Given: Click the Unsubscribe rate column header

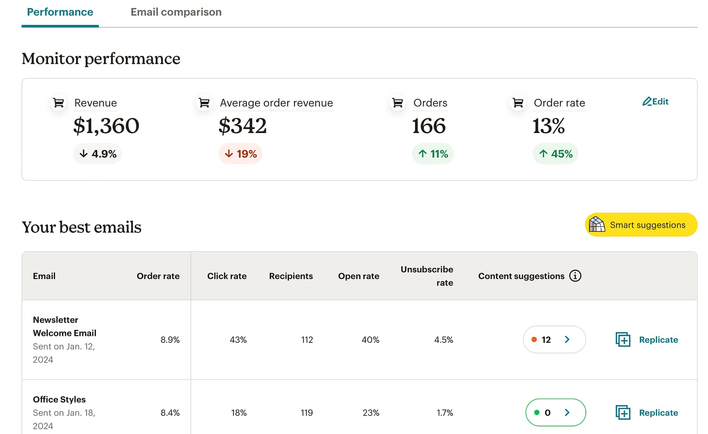Looking at the screenshot, I should coord(427,276).
